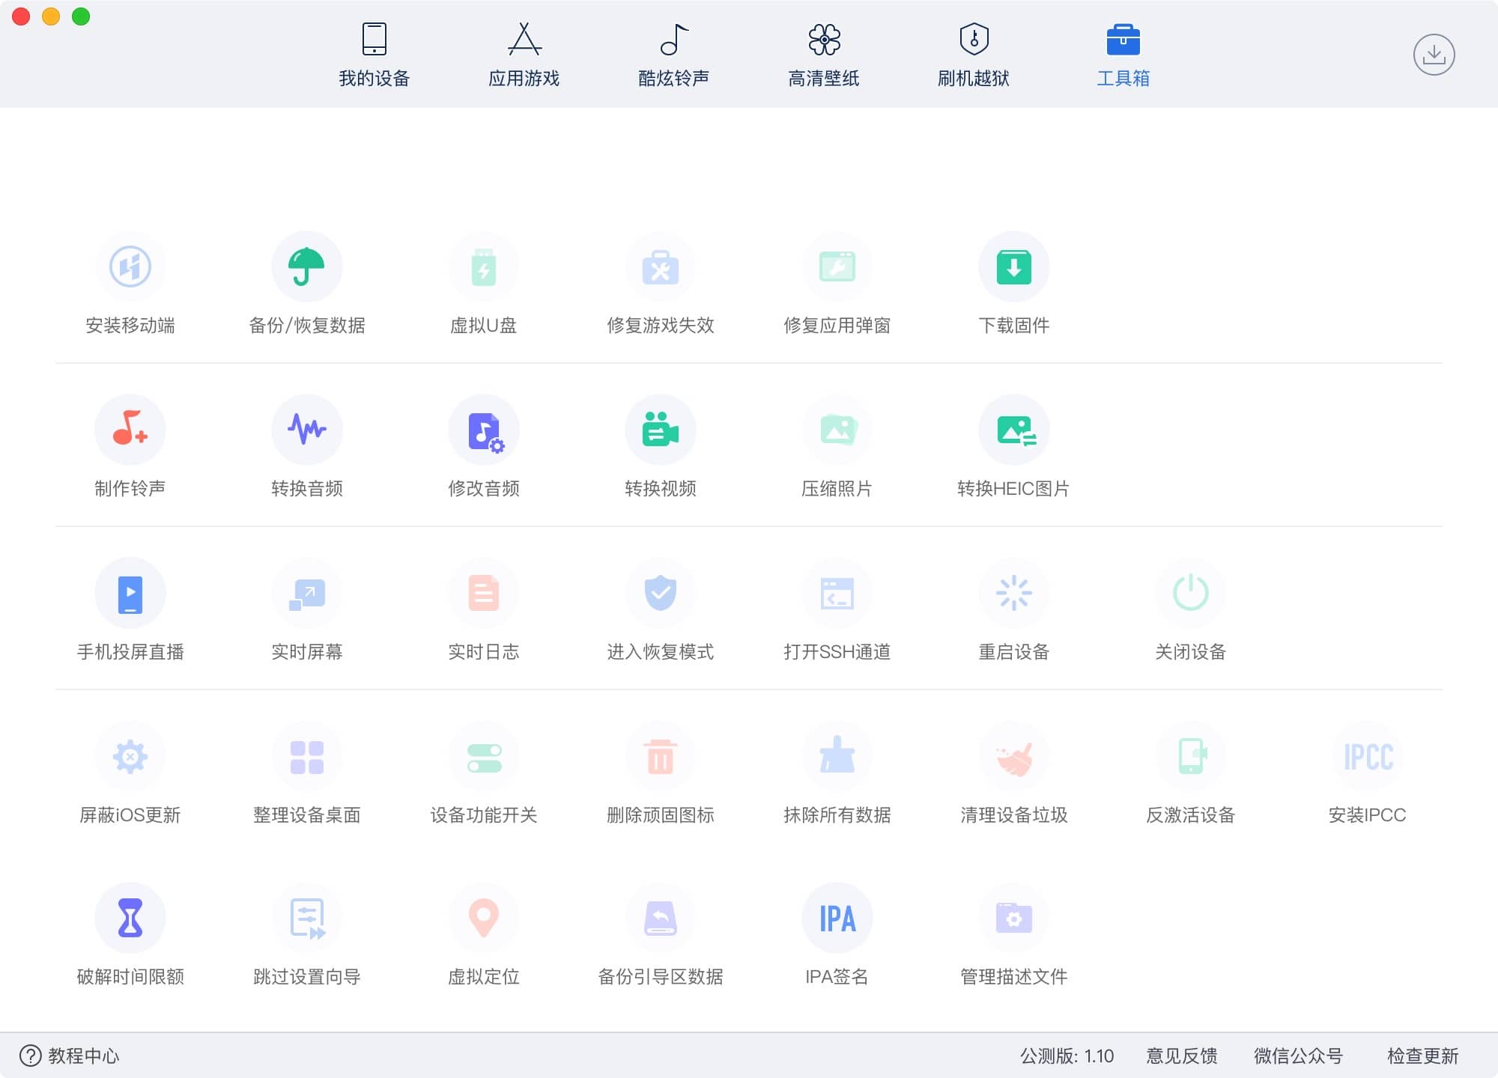Open the phone screen-casting live tool

[x=130, y=593]
